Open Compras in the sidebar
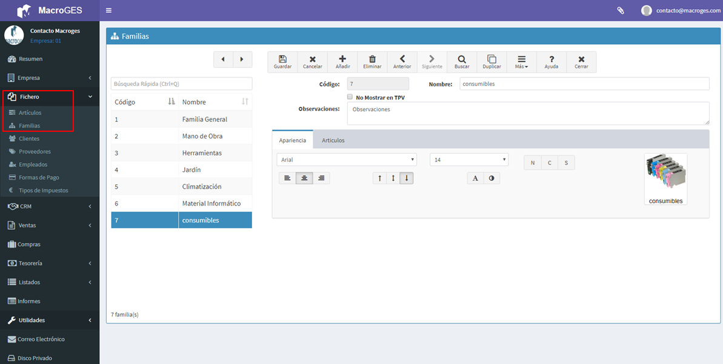The height and width of the screenshot is (364, 723). pyautogui.click(x=49, y=244)
